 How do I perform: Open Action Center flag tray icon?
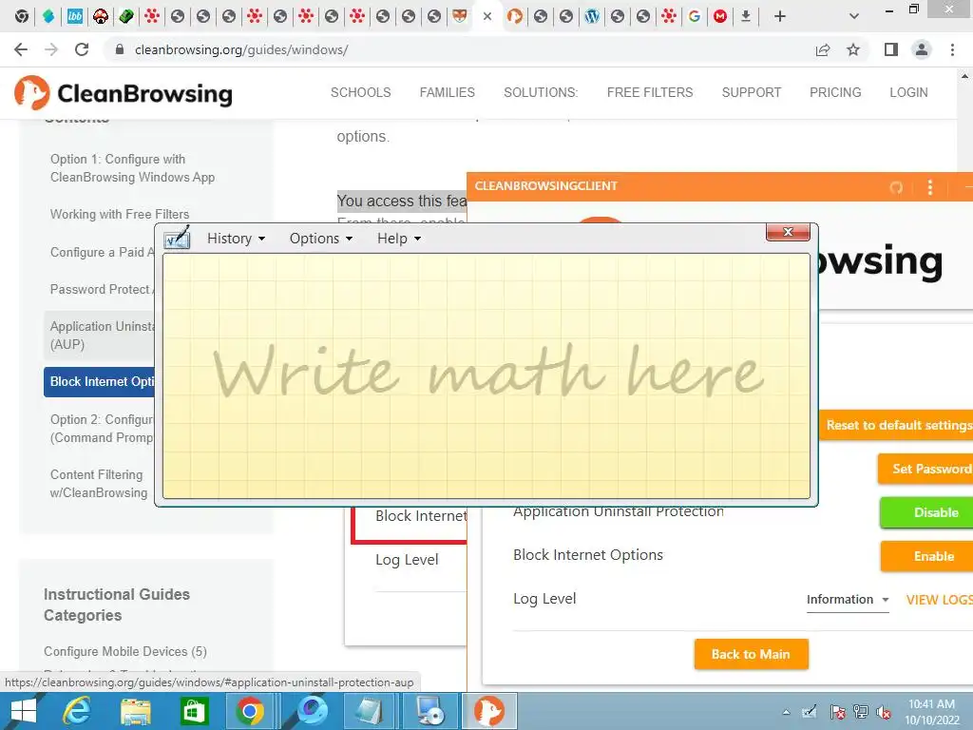click(837, 712)
